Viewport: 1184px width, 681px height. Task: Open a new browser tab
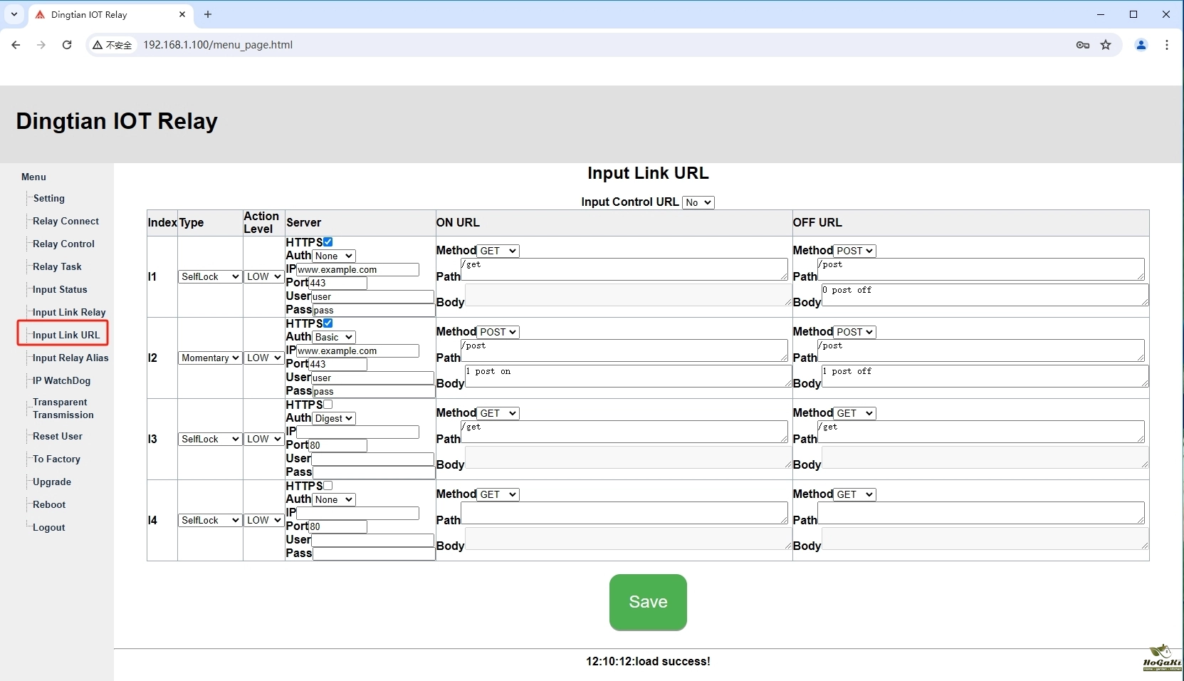(x=208, y=14)
